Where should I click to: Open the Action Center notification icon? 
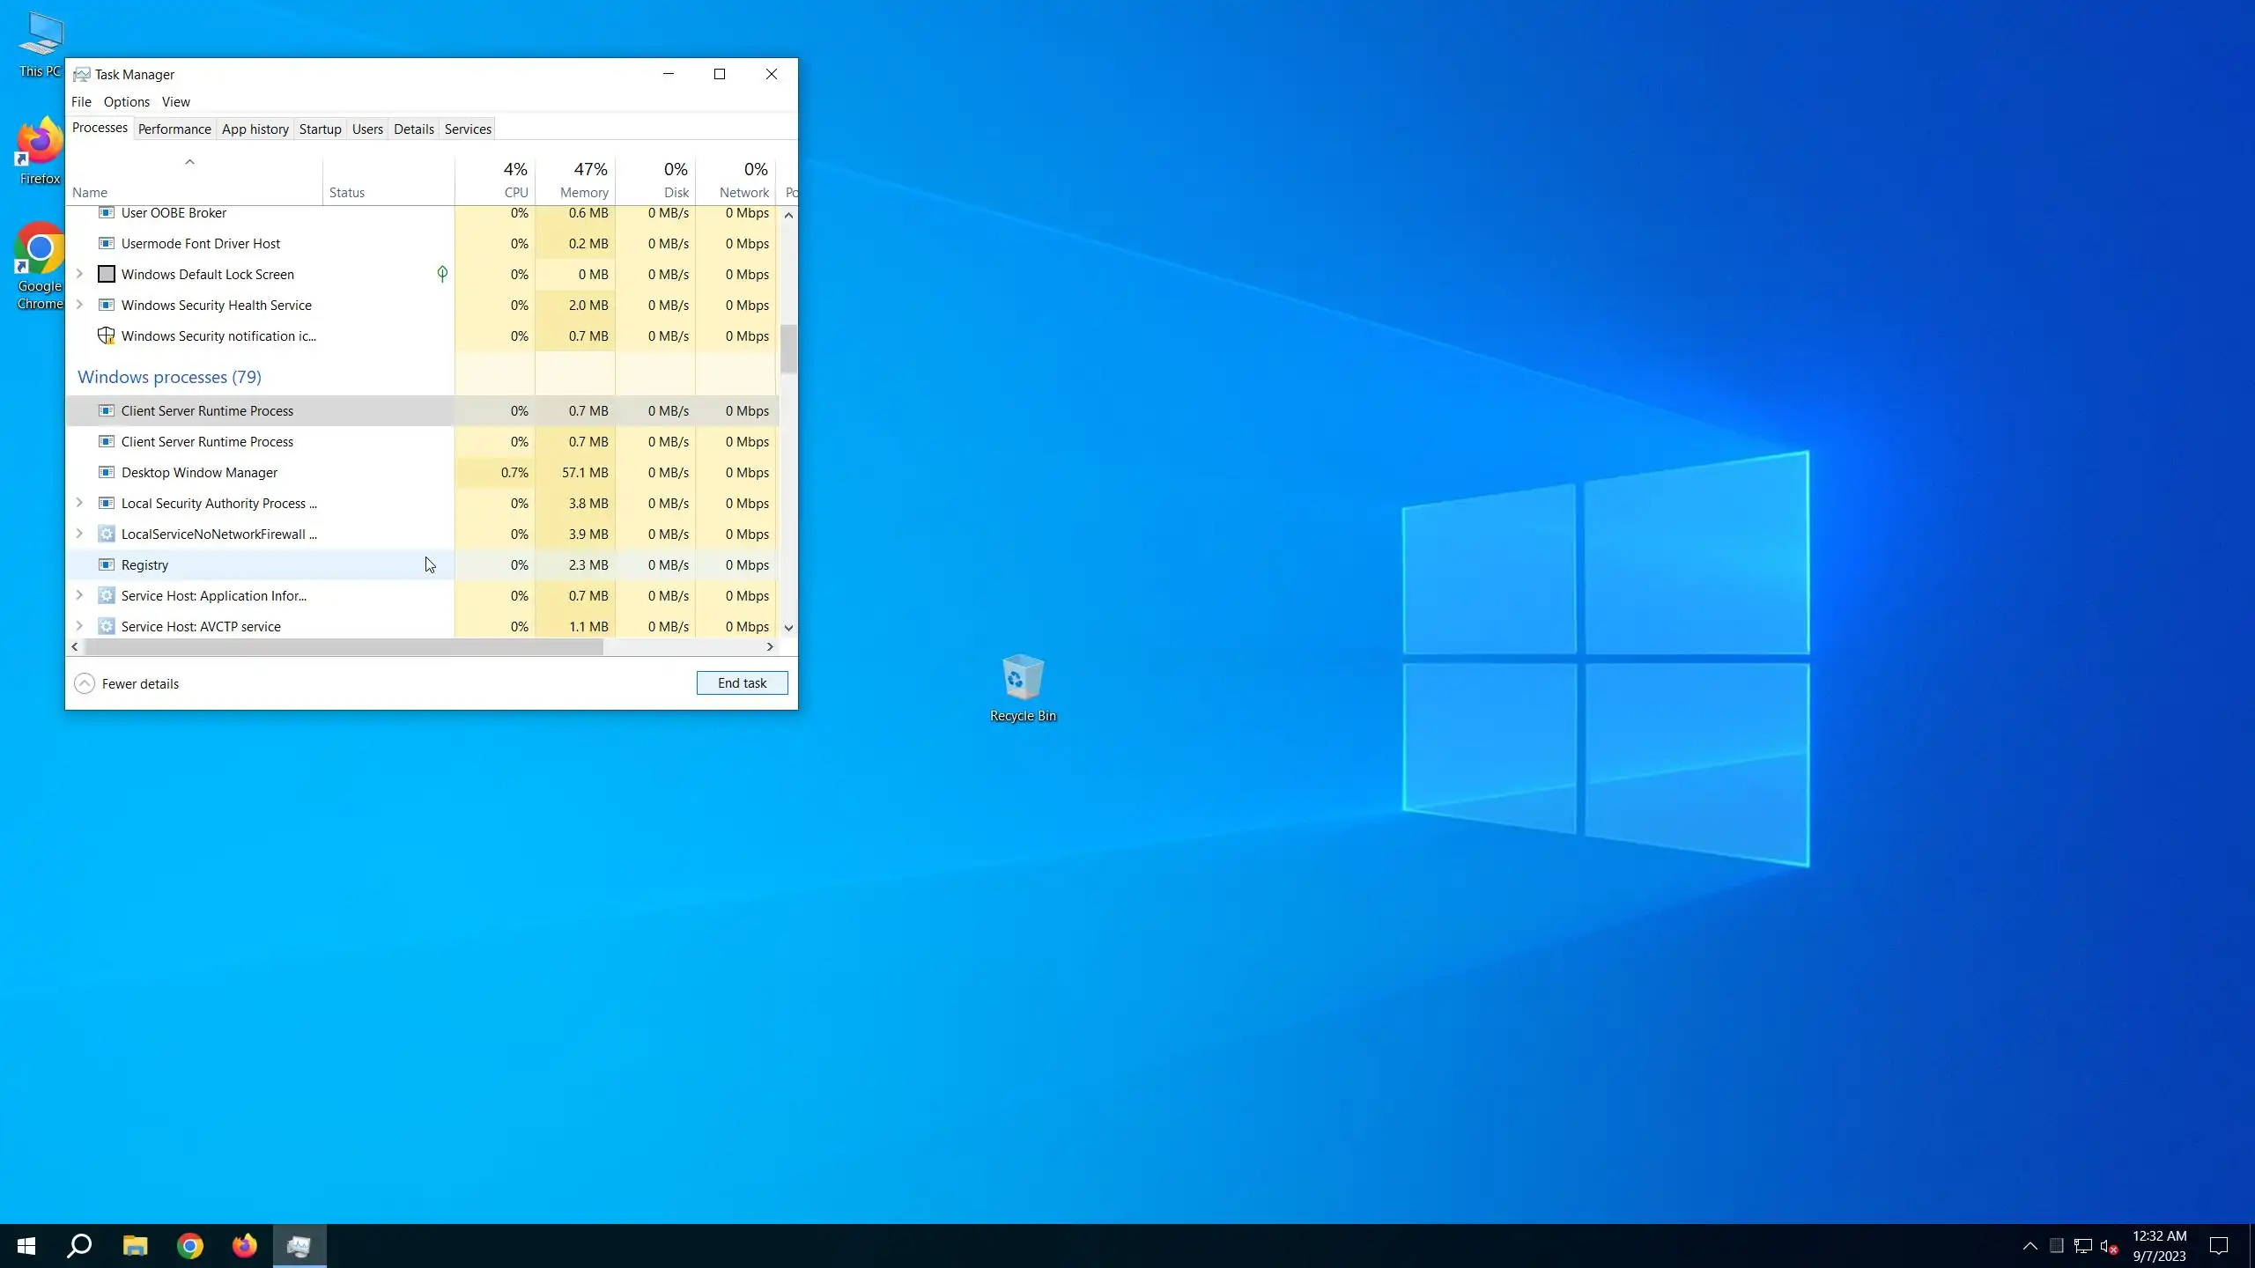point(2219,1246)
